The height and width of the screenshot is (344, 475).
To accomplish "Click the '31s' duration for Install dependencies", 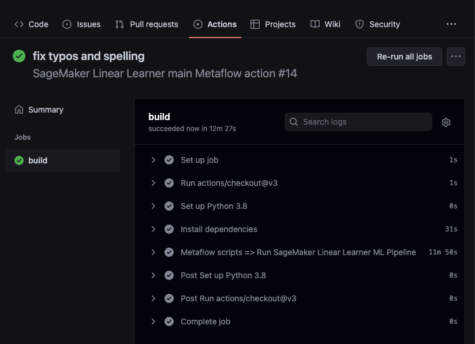I will point(451,229).
